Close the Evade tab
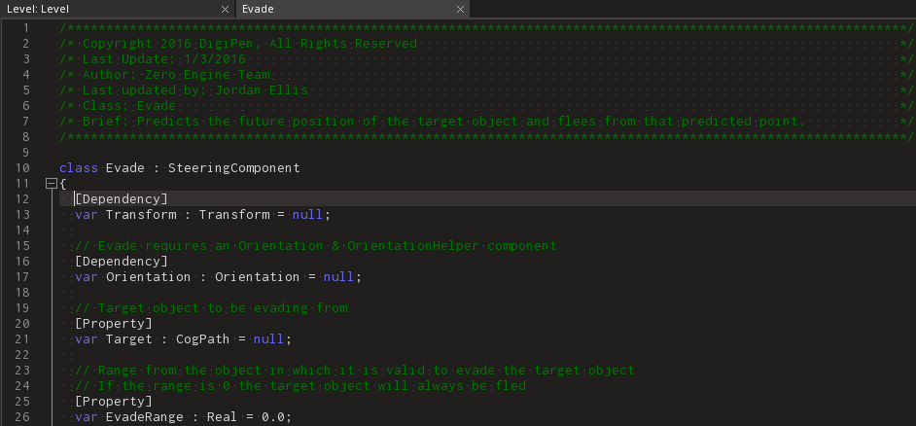 coord(460,10)
